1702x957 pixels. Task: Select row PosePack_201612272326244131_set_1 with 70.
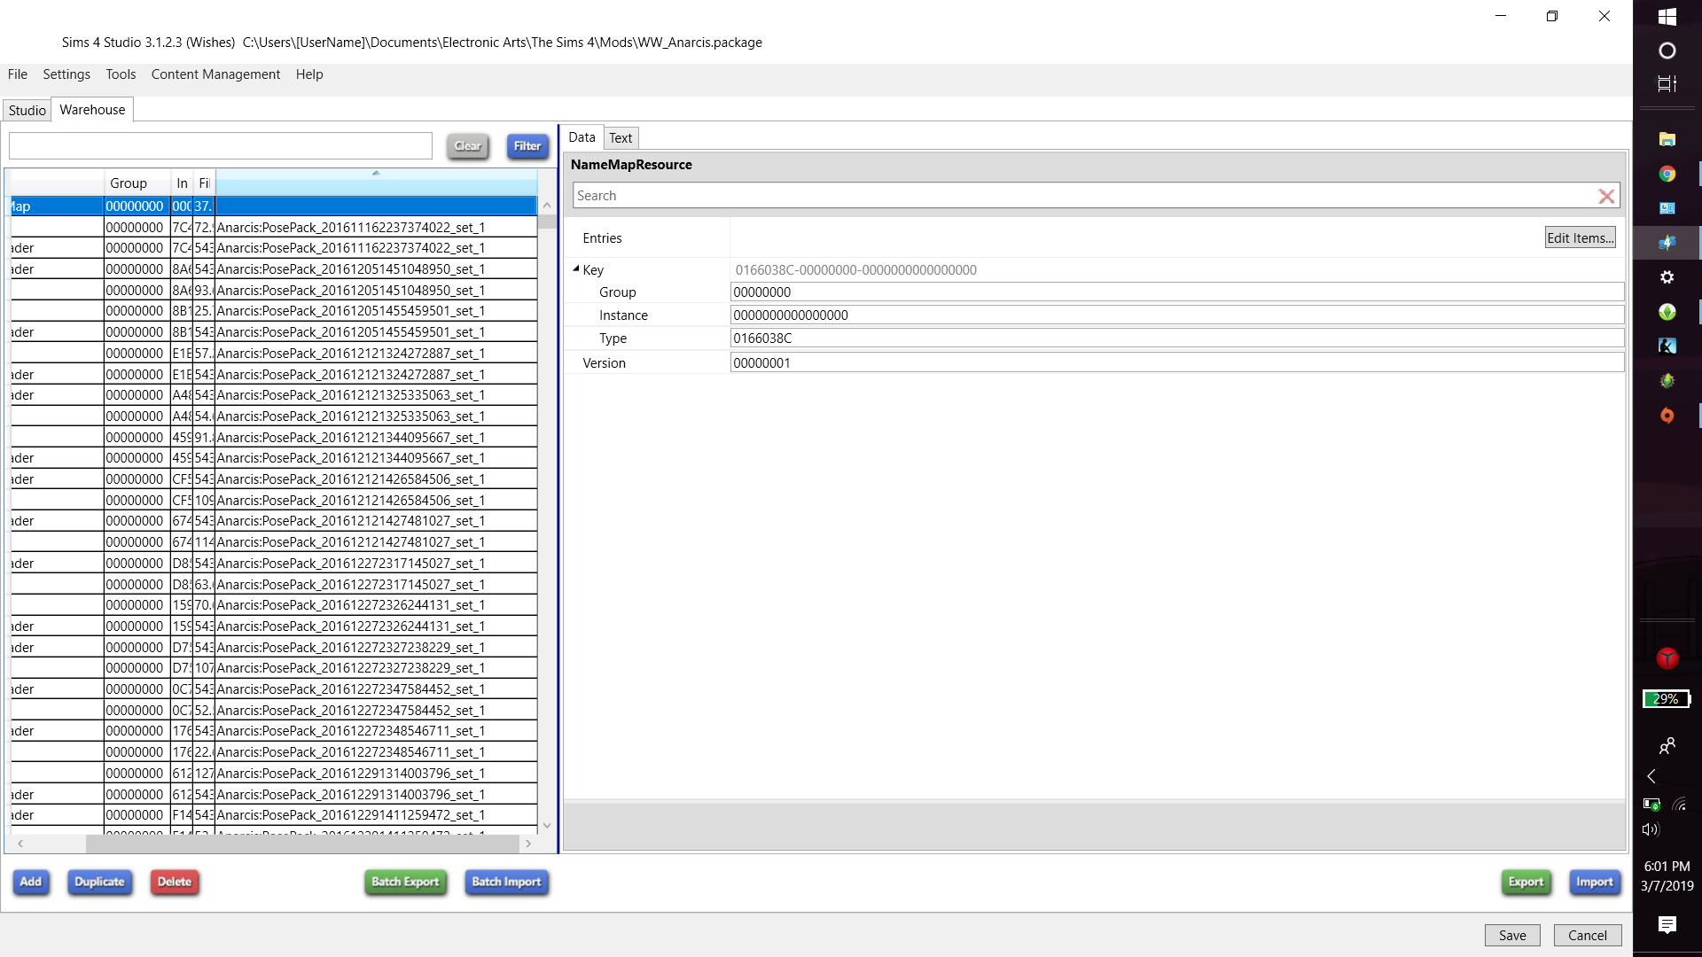click(274, 605)
